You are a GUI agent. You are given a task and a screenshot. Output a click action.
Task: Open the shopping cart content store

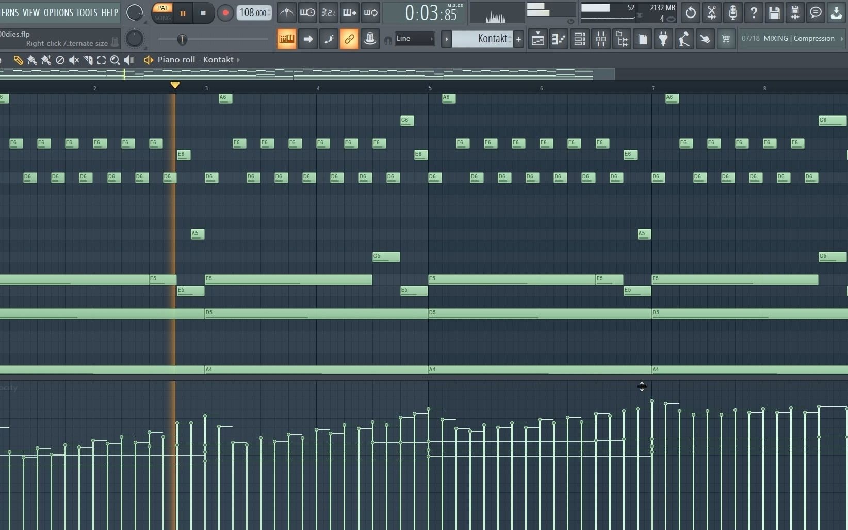(x=726, y=39)
